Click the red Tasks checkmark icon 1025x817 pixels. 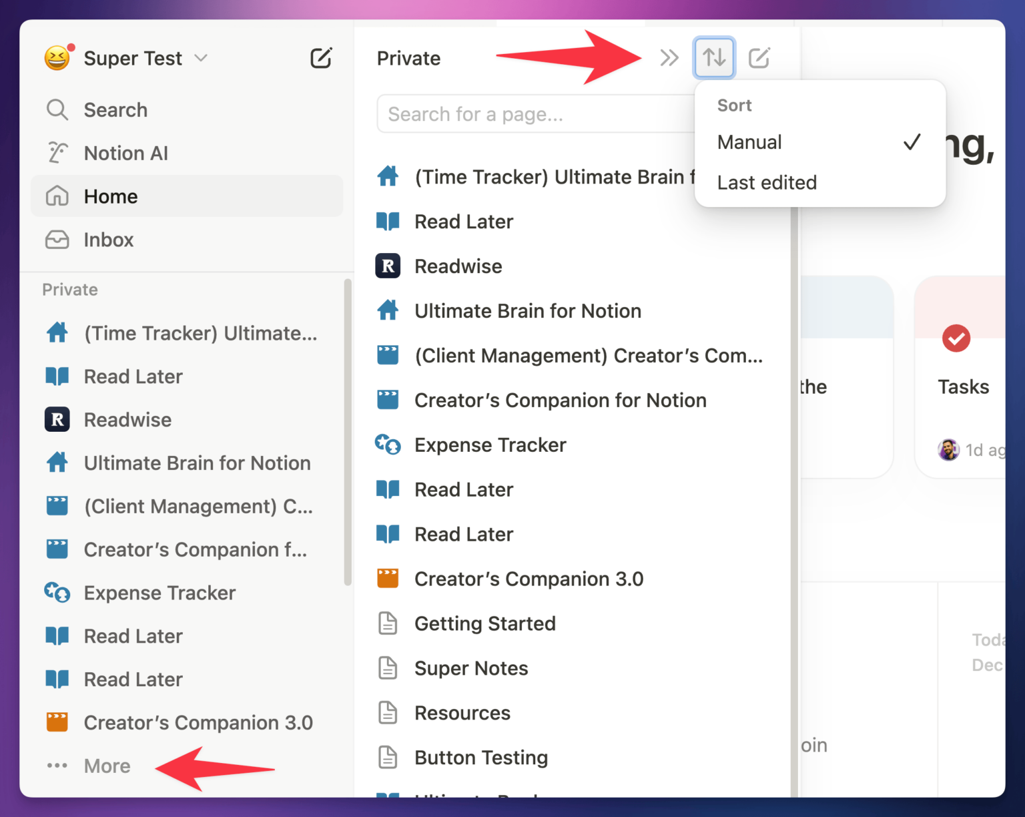pos(956,338)
